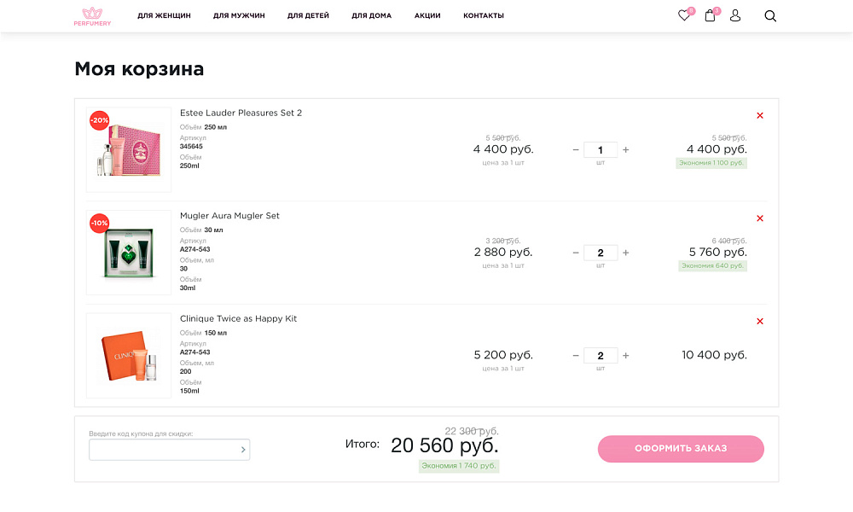The height and width of the screenshot is (512, 853).
Task: Go to Perfumery logo homepage
Action: [x=91, y=16]
